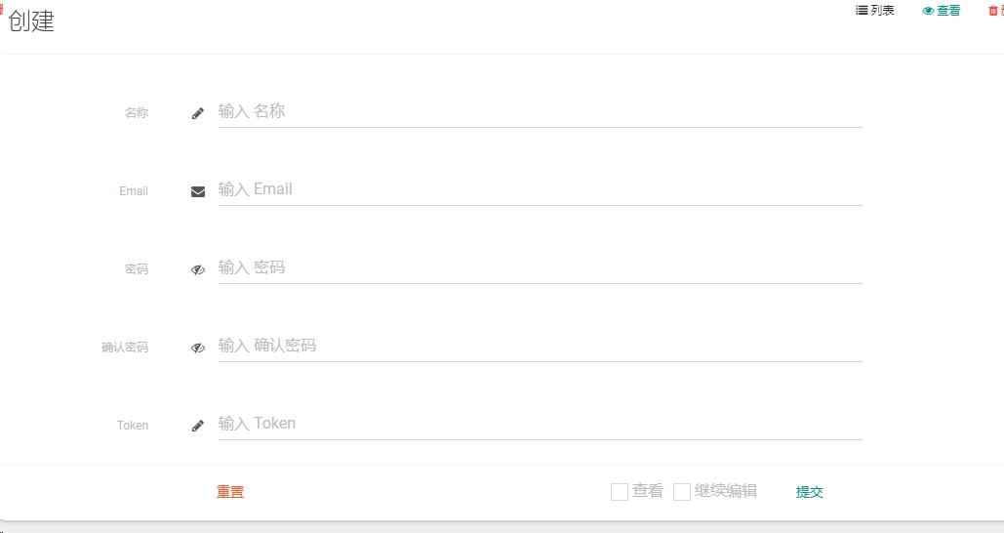Click the 创建 page heading
The width and height of the screenshot is (1004, 533).
31,21
